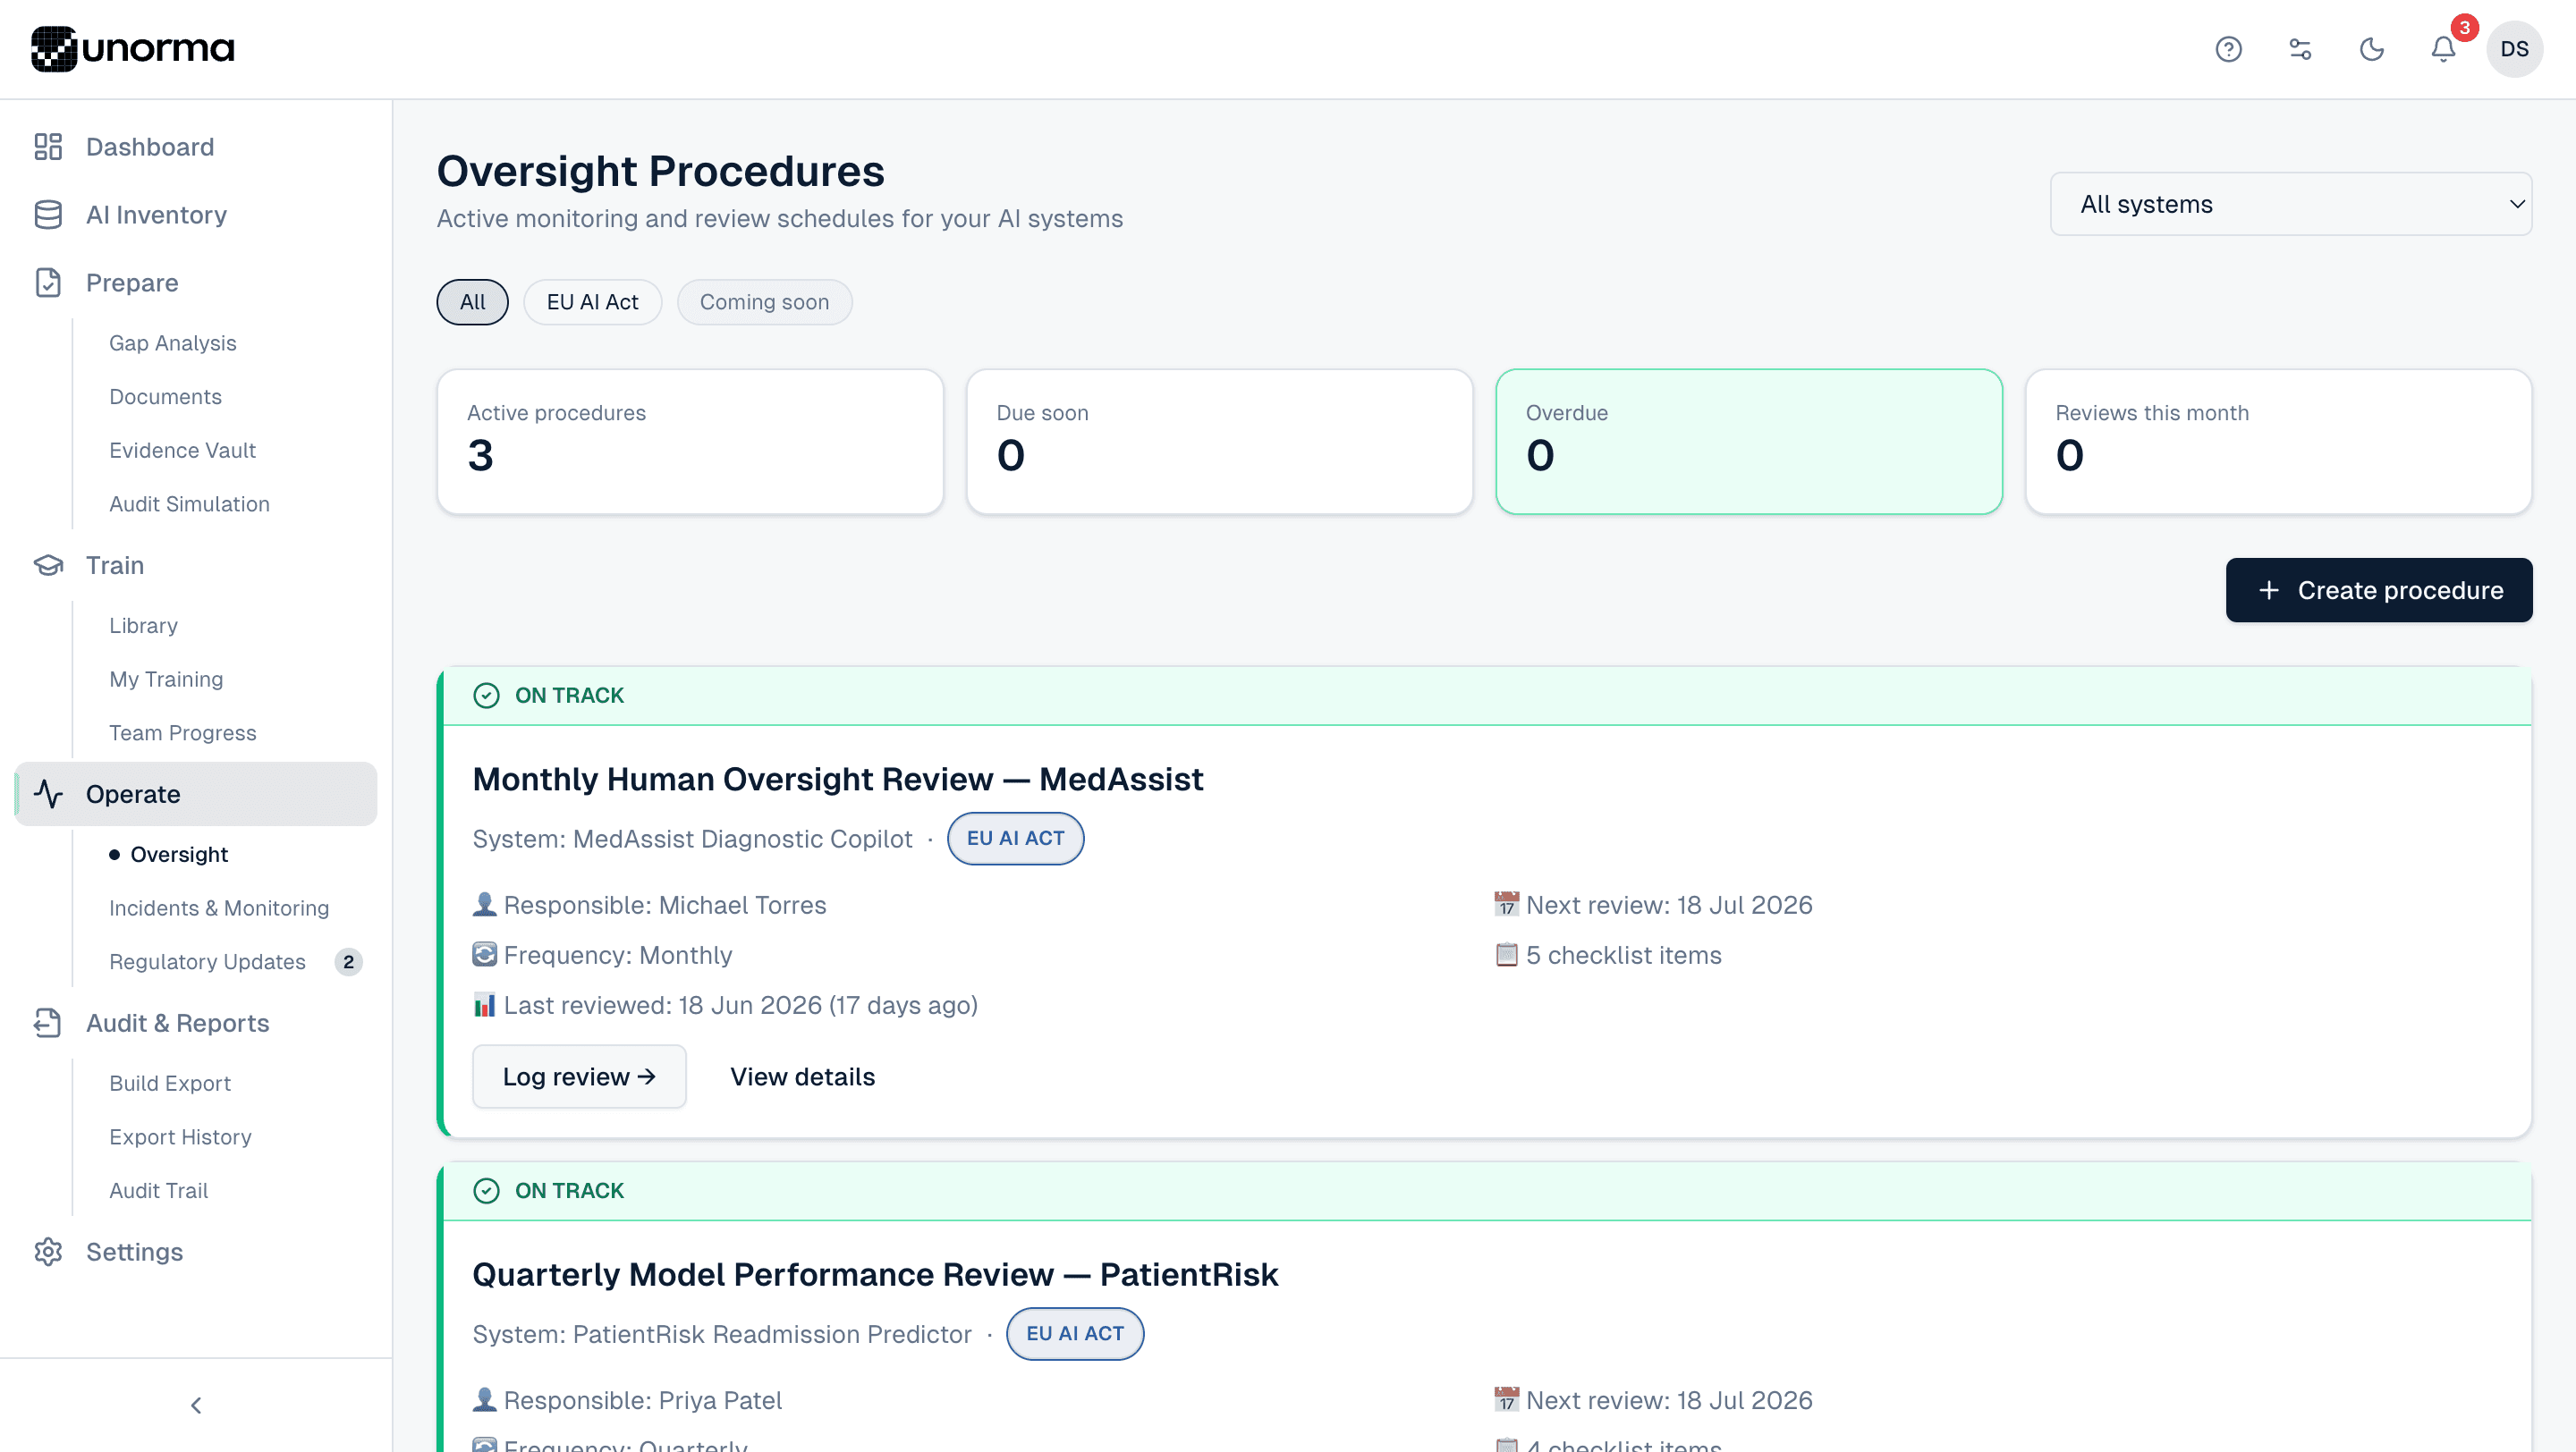Collapse the sidebar with the chevron
Screen dimensions: 2576x1452
(196, 1405)
